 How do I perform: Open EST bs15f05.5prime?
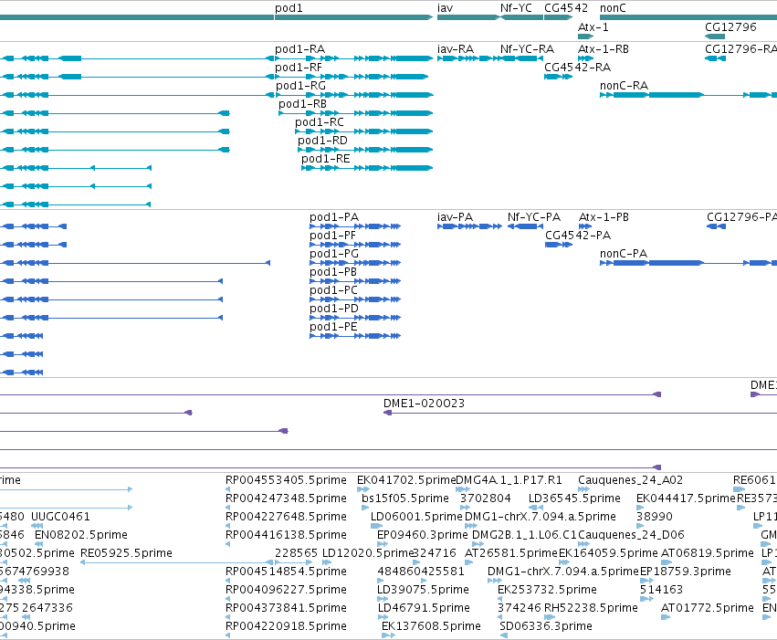pyautogui.click(x=405, y=498)
